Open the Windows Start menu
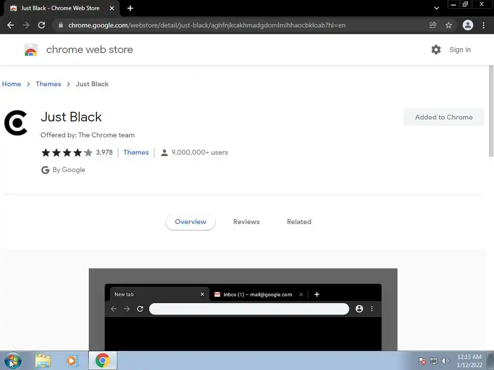Image resolution: width=494 pixels, height=370 pixels. 13,360
